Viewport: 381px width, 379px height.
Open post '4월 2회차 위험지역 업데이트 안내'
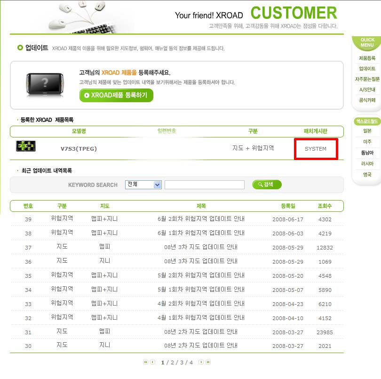pos(201,303)
